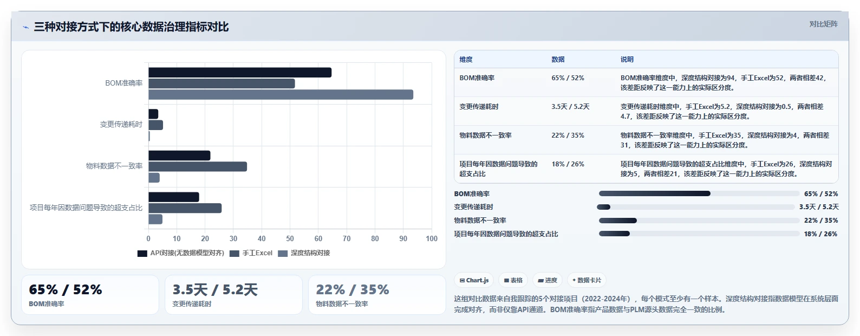Click the 手工Excel bar for 超支占比
860x336 pixels.
[x=185, y=208]
